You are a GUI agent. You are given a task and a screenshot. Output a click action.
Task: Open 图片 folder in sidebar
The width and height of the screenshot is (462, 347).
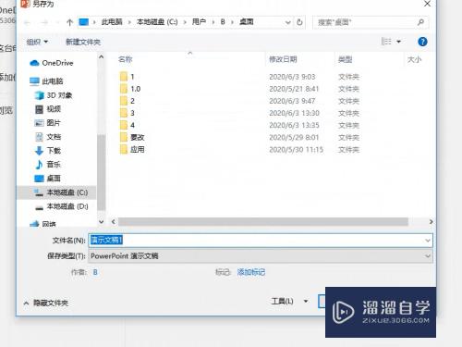pyautogui.click(x=47, y=123)
